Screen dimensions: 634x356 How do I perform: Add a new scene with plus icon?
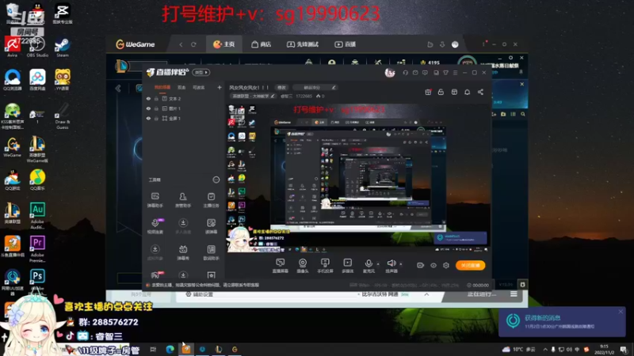tap(220, 87)
